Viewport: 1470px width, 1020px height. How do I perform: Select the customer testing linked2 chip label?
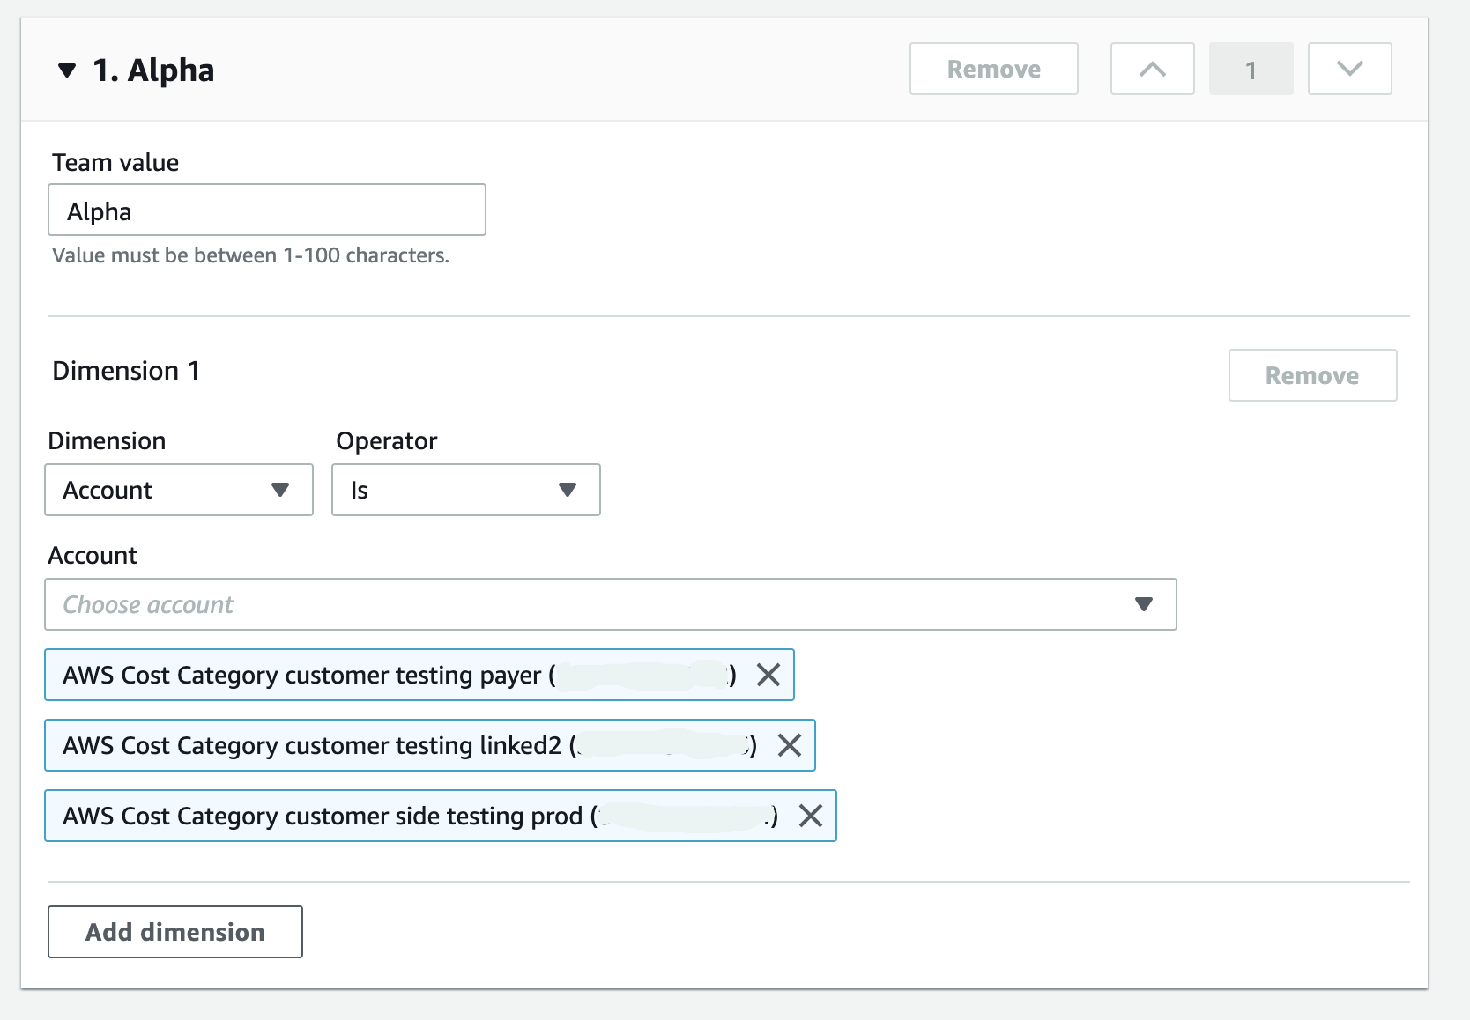tap(313, 745)
